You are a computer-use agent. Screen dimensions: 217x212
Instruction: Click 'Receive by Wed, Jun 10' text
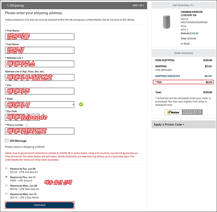(23, 194)
